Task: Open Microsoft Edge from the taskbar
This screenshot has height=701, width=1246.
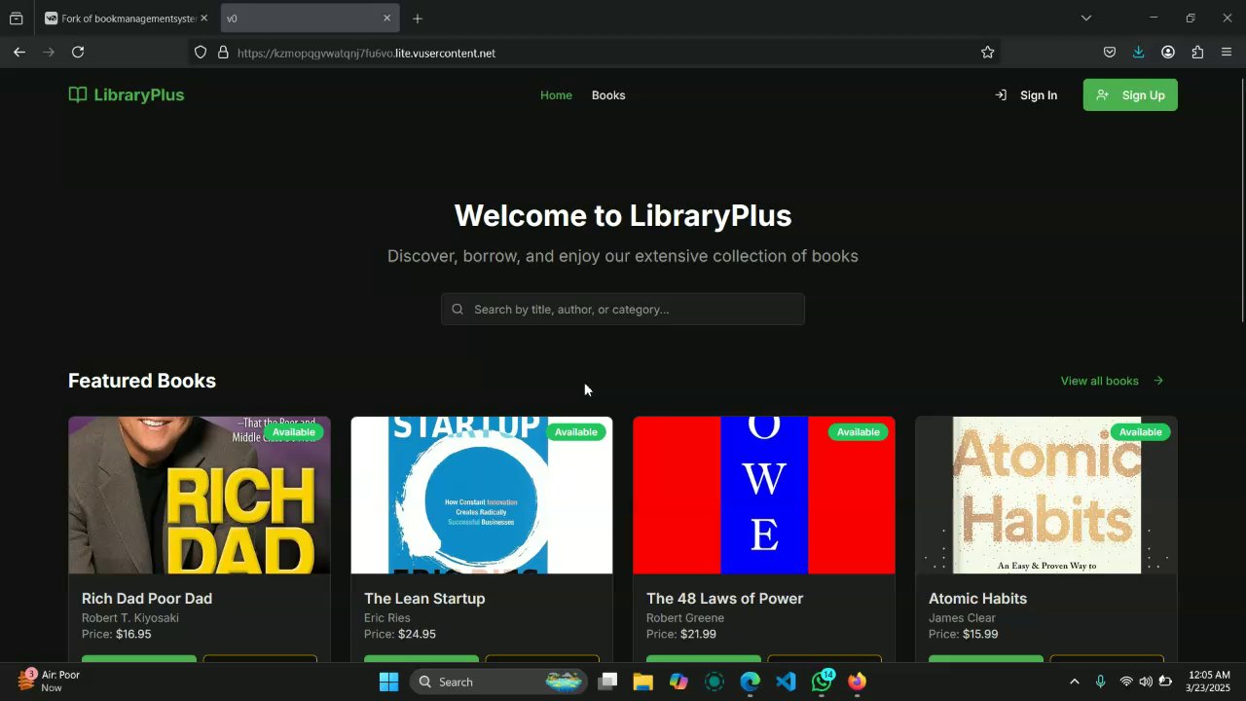Action: 750,682
